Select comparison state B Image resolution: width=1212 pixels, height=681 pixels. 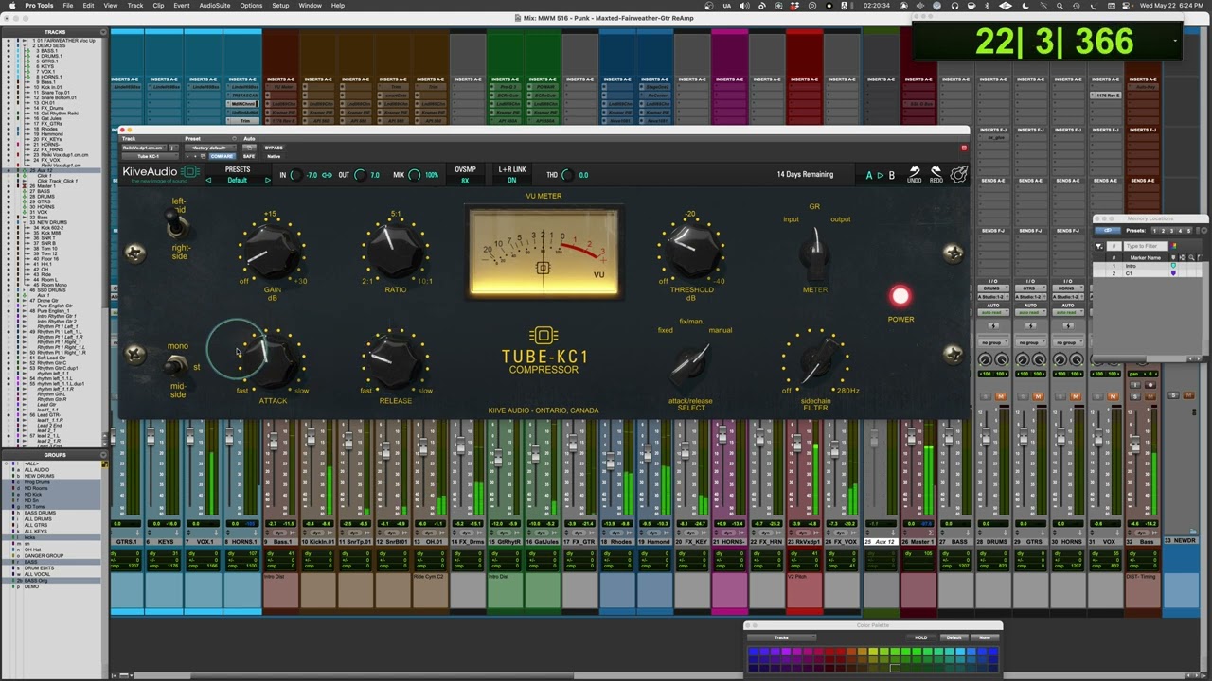click(x=891, y=175)
